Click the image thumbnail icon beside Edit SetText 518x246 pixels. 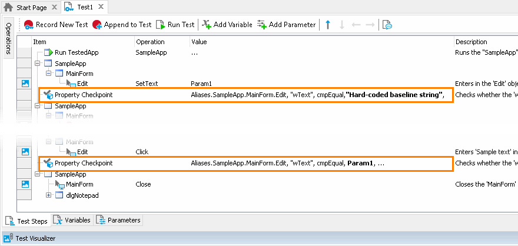pos(25,84)
